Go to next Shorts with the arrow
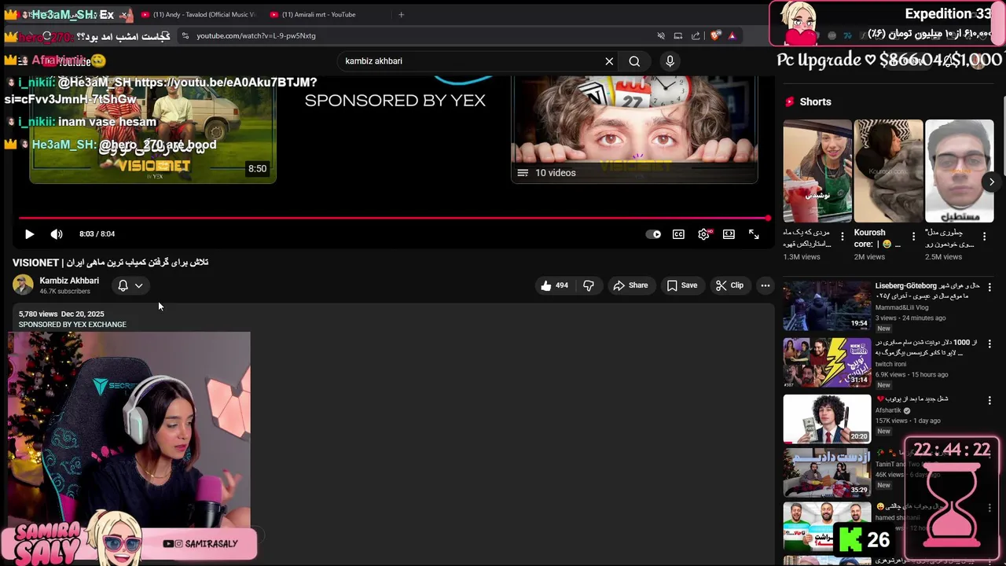Image resolution: width=1006 pixels, height=566 pixels. point(992,182)
